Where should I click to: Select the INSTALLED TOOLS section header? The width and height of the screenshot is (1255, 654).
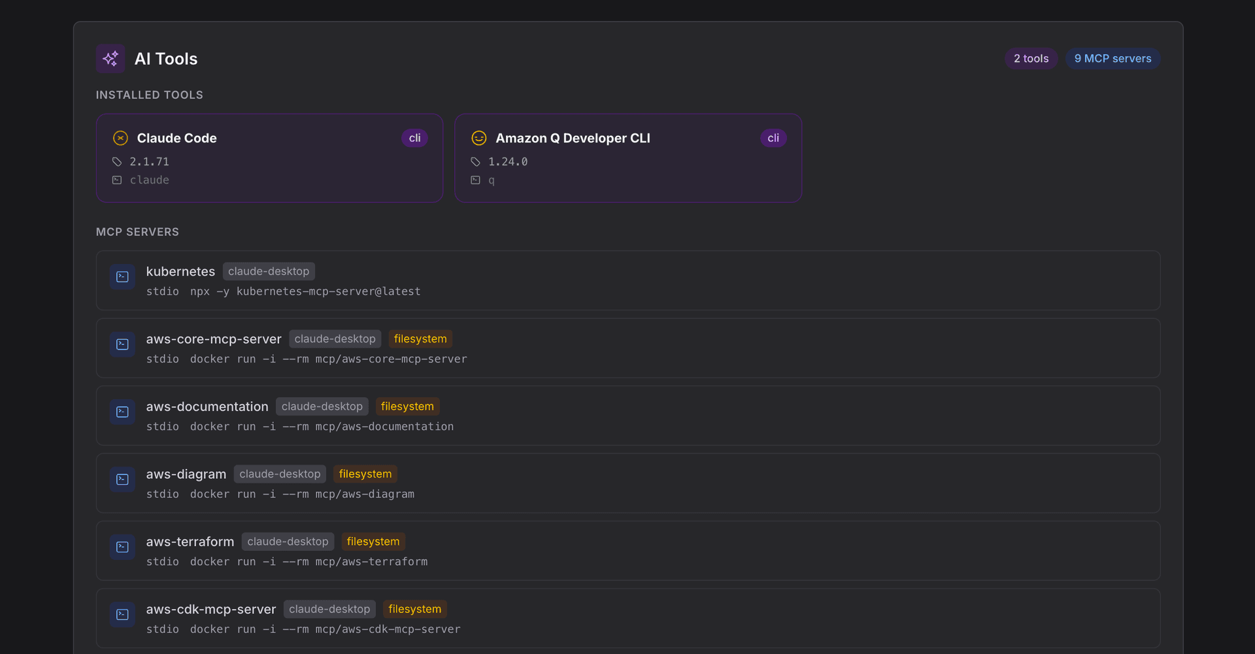[x=149, y=95]
